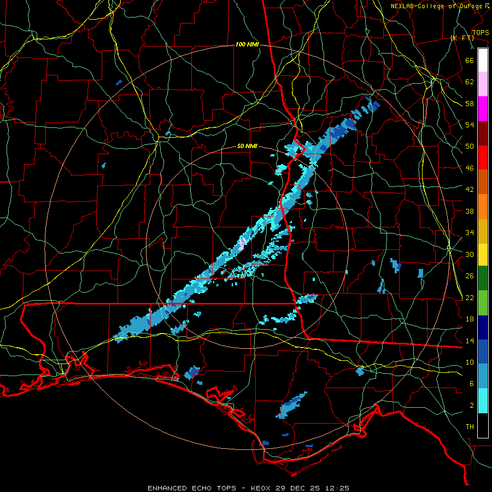Click legend value '66'

pyautogui.click(x=470, y=60)
